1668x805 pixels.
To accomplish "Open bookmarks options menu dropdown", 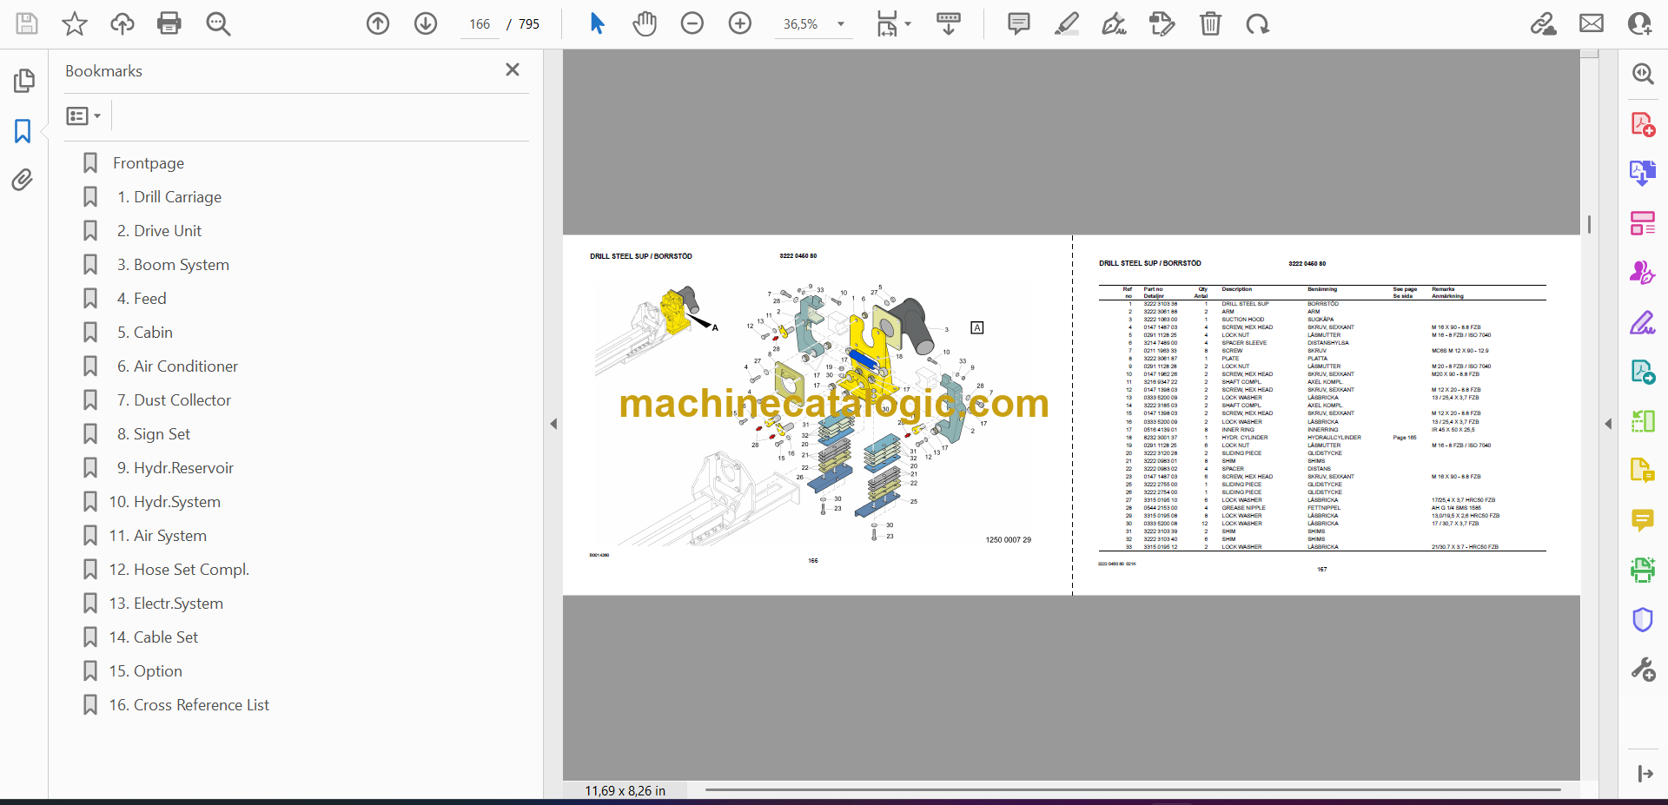I will (84, 115).
